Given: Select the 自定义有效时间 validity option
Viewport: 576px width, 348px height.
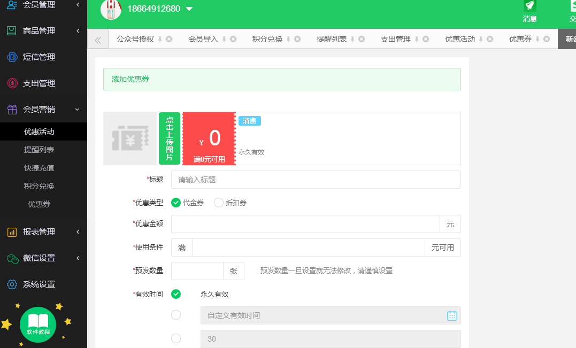Looking at the screenshot, I should pos(176,315).
